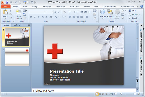
Task: Toggle Normal view in status bar
Action: (97, 94)
